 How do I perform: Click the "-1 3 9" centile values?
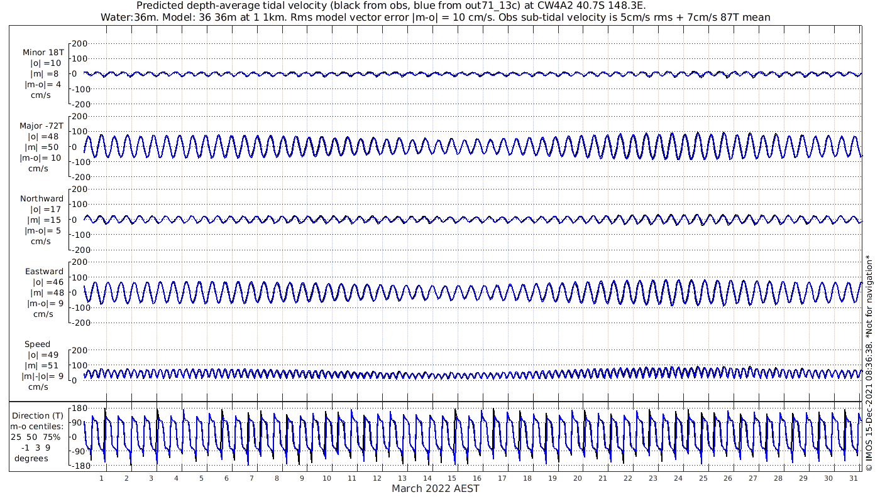[36, 447]
